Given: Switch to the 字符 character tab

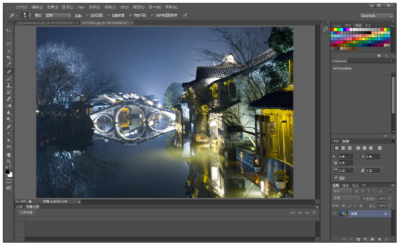Looking at the screenshot, I should [336, 141].
